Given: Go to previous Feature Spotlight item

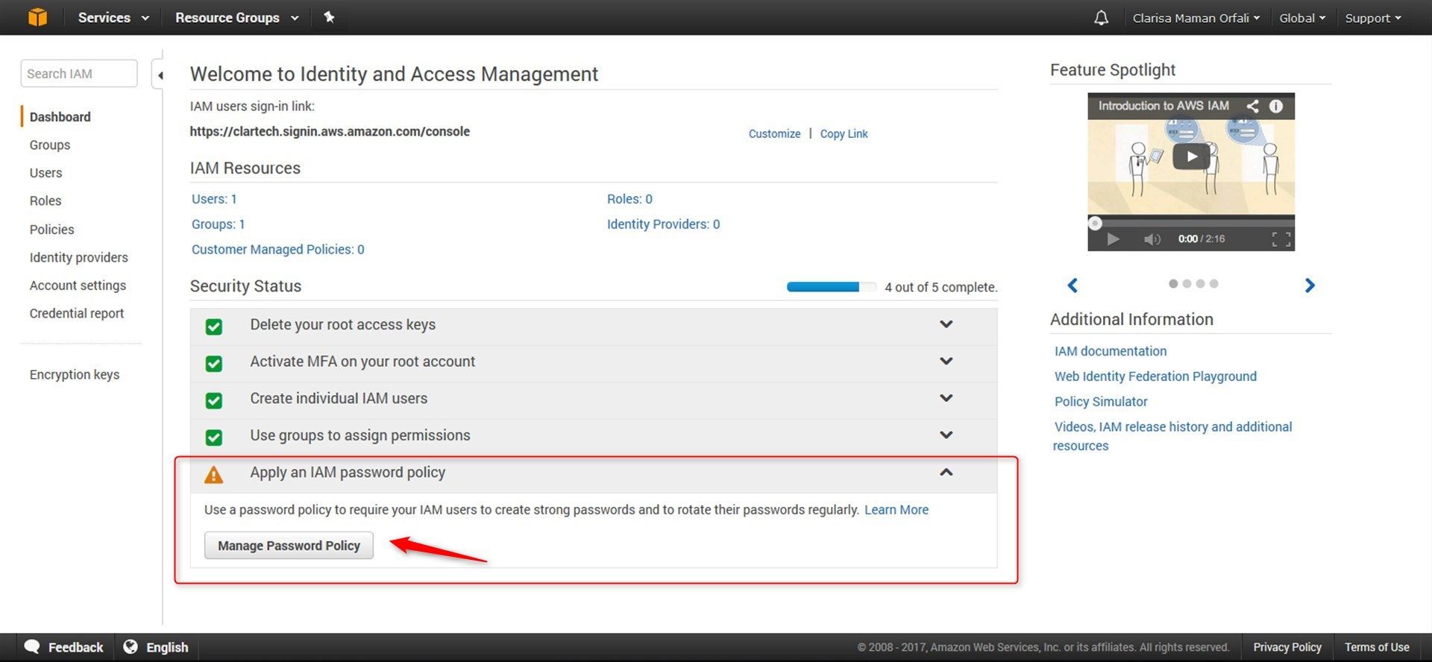Looking at the screenshot, I should [1073, 285].
